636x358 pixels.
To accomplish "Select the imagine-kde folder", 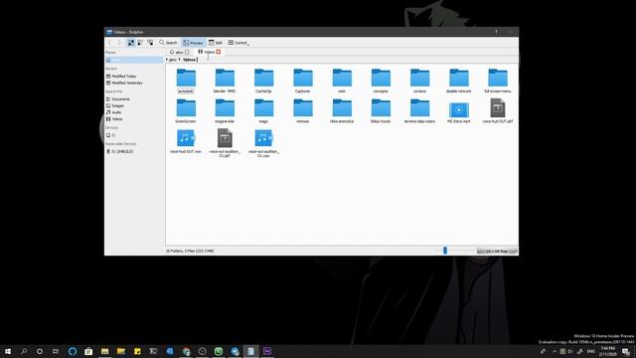I will [x=225, y=110].
